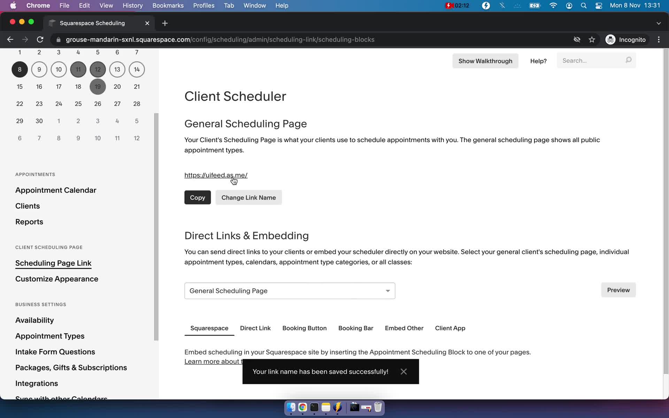Open the Help? link

point(538,61)
